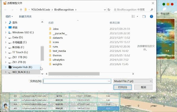The height and width of the screenshot is (112, 177).
Task: Click the 打开(O) button
Action: point(123,87)
